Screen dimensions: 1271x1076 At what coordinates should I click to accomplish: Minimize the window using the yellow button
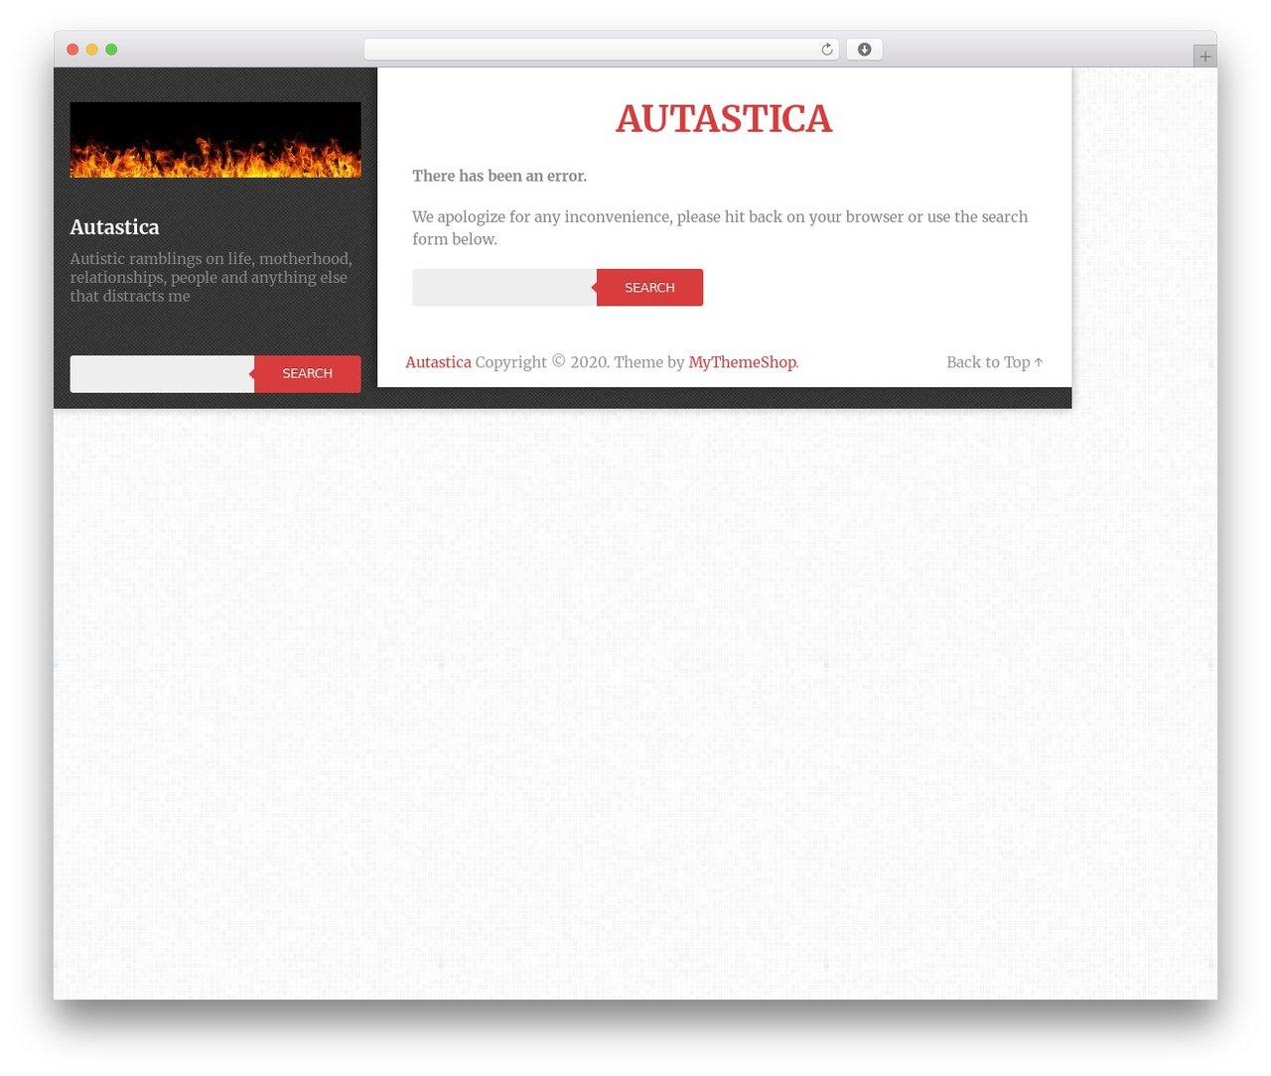pos(92,50)
